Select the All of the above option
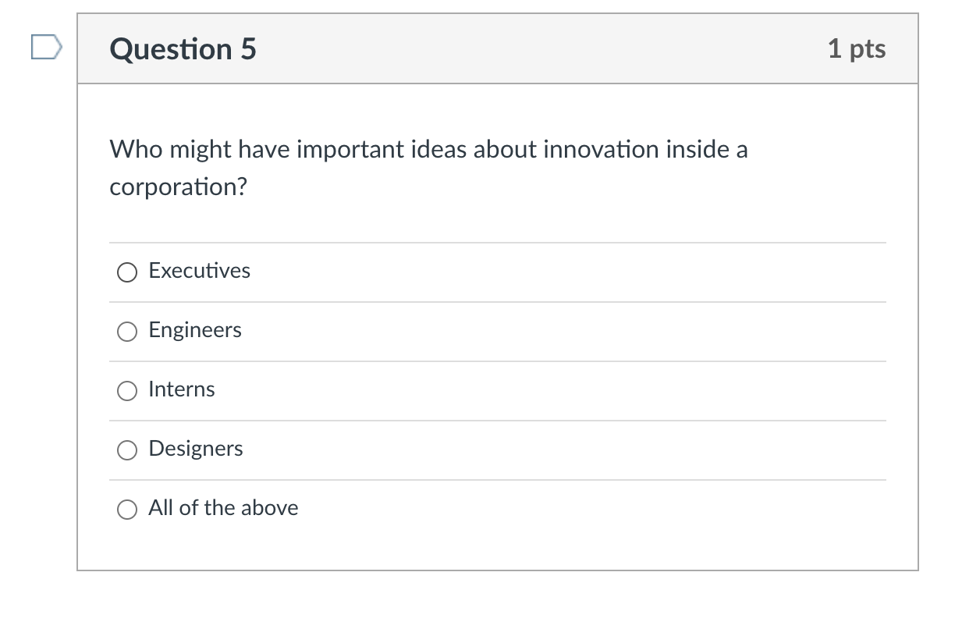Screen dimensions: 955x629 tap(126, 510)
